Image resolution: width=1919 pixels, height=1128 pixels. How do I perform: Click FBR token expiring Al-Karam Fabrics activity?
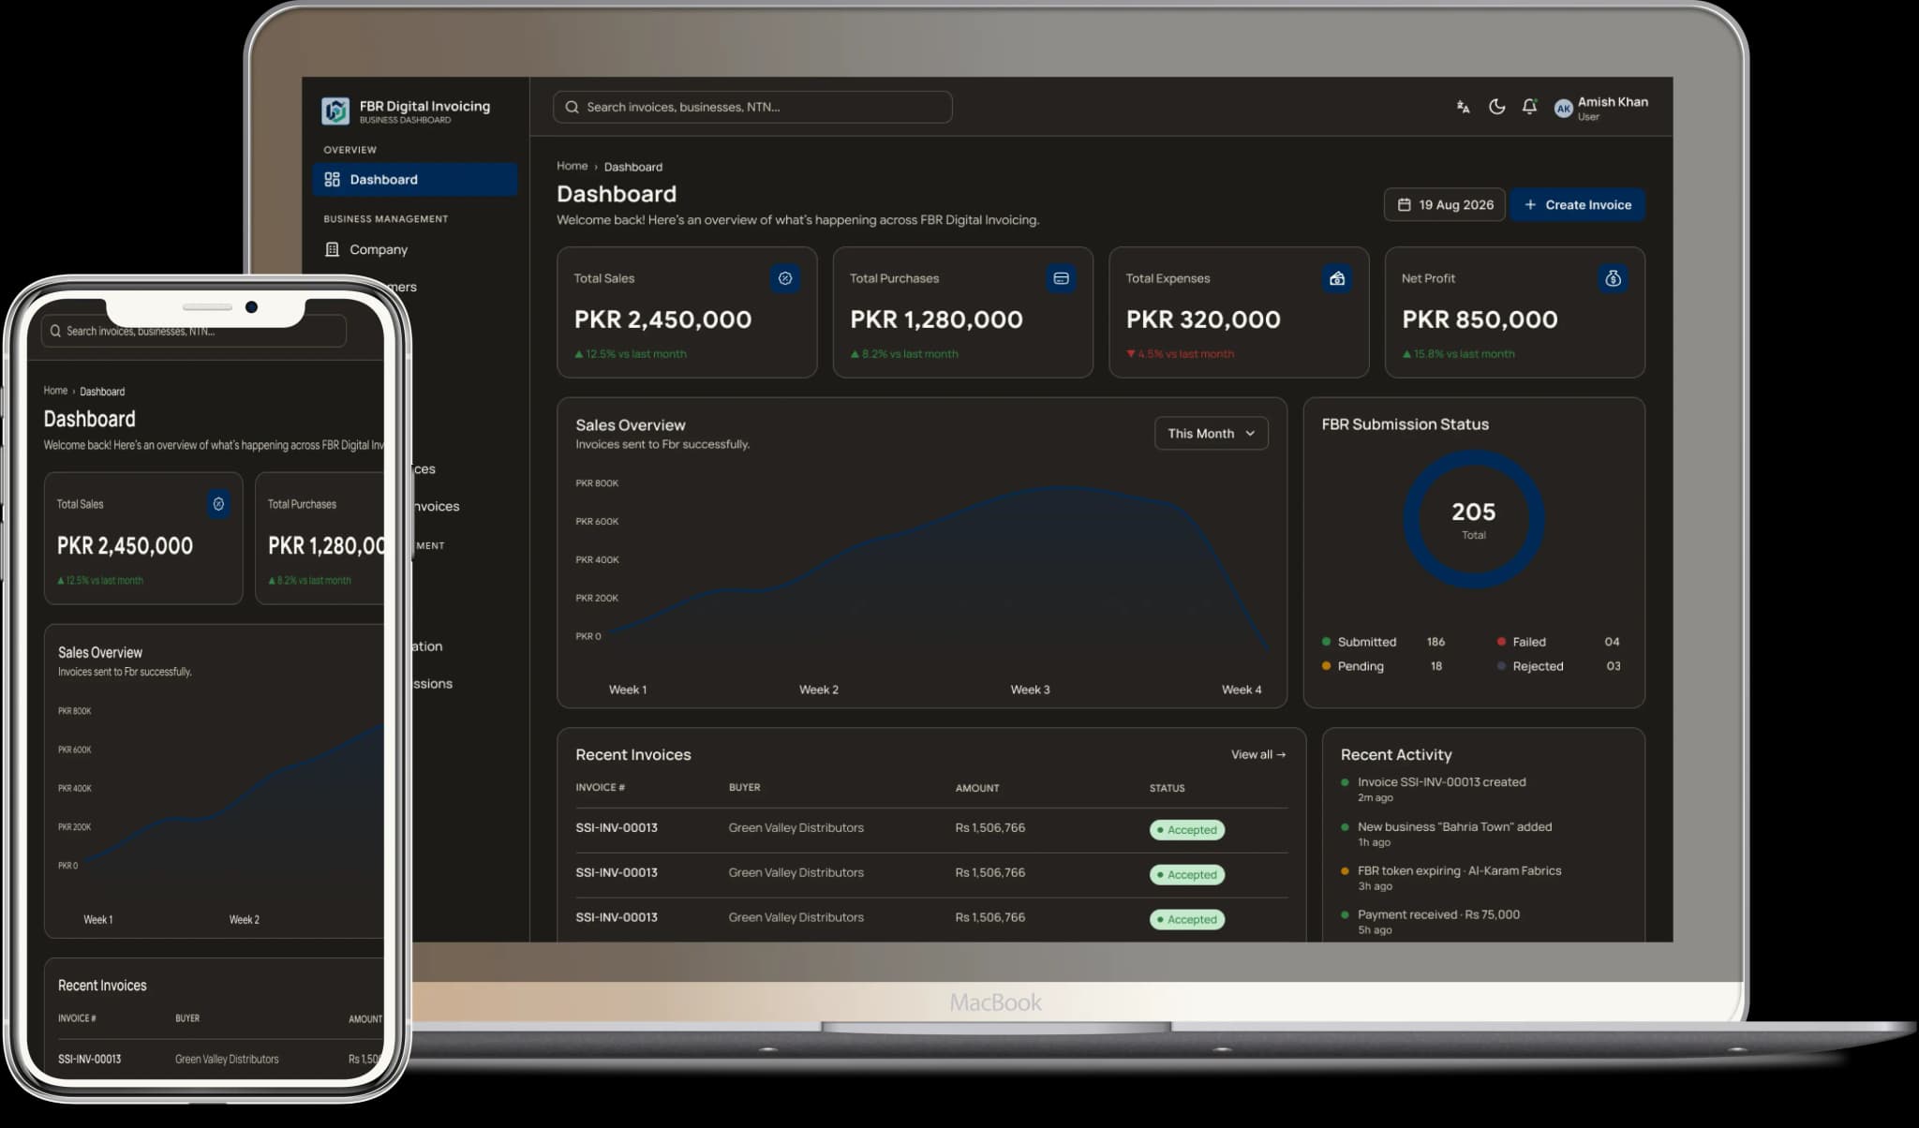pos(1459,871)
